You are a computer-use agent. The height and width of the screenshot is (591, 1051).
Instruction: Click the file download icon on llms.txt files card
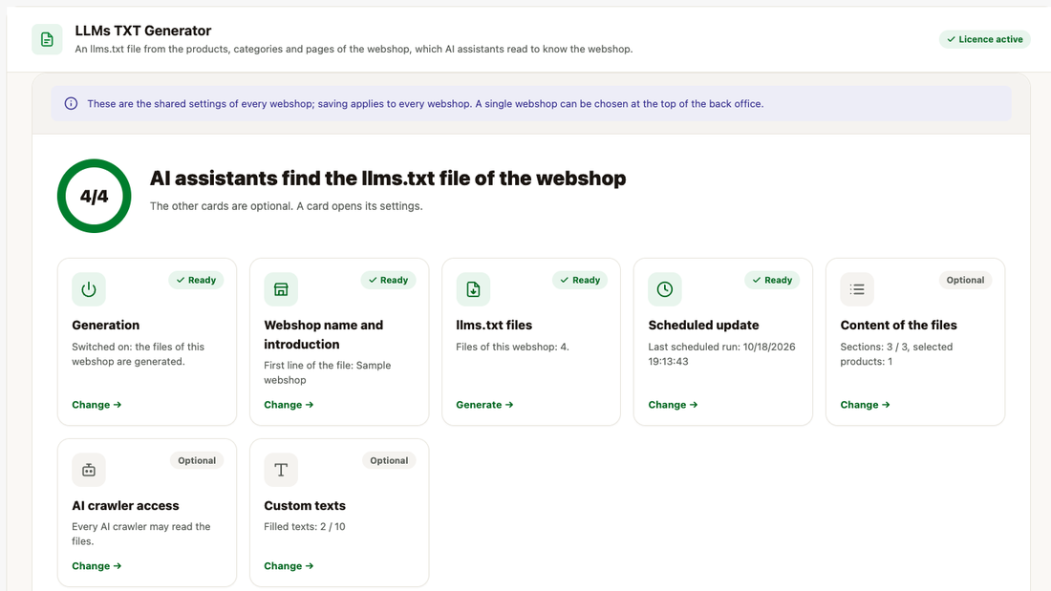click(473, 289)
